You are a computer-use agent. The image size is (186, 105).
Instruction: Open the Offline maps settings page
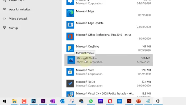point(17,1)
